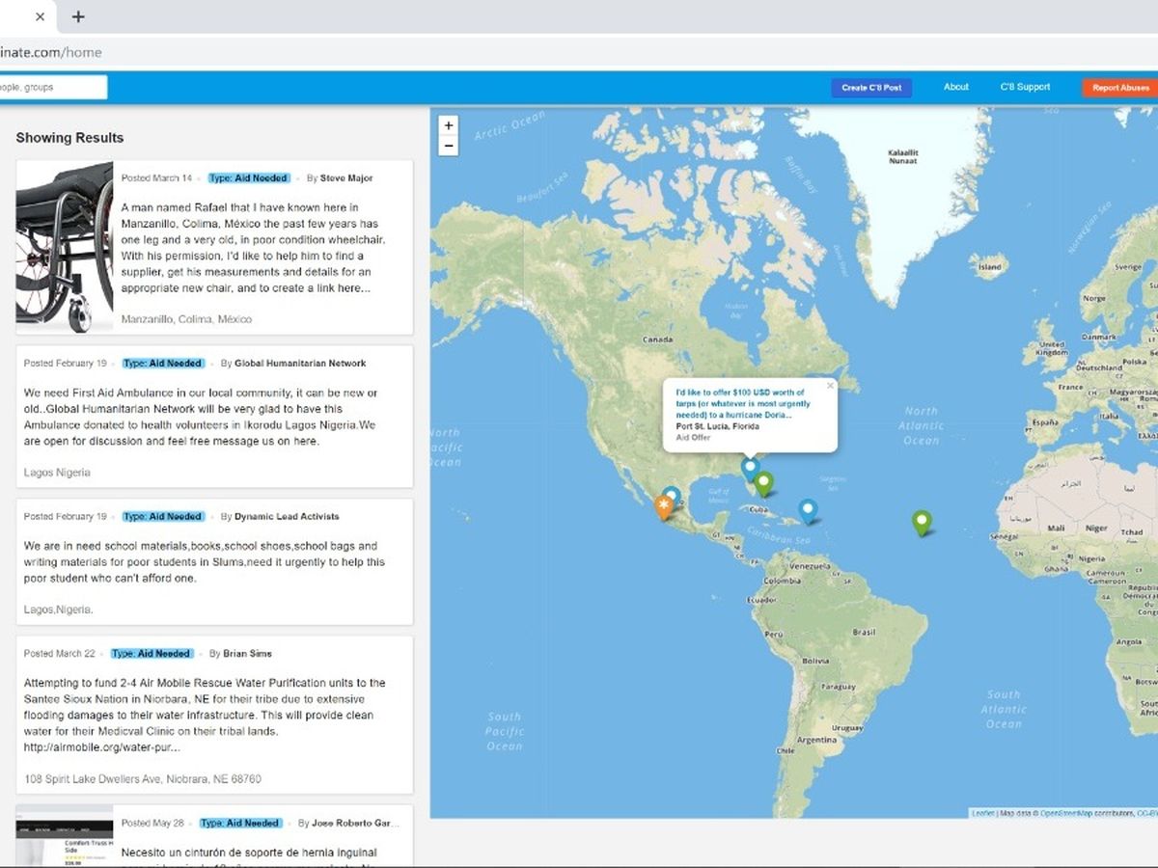Click the blue marker under the popup tip
1158x868 pixels.
click(x=750, y=468)
